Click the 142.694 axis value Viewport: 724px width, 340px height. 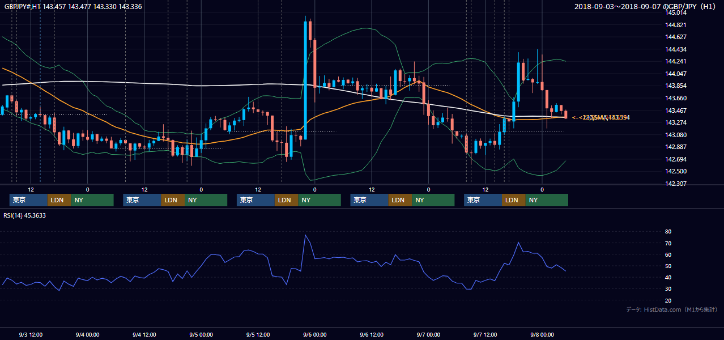pyautogui.click(x=675, y=159)
